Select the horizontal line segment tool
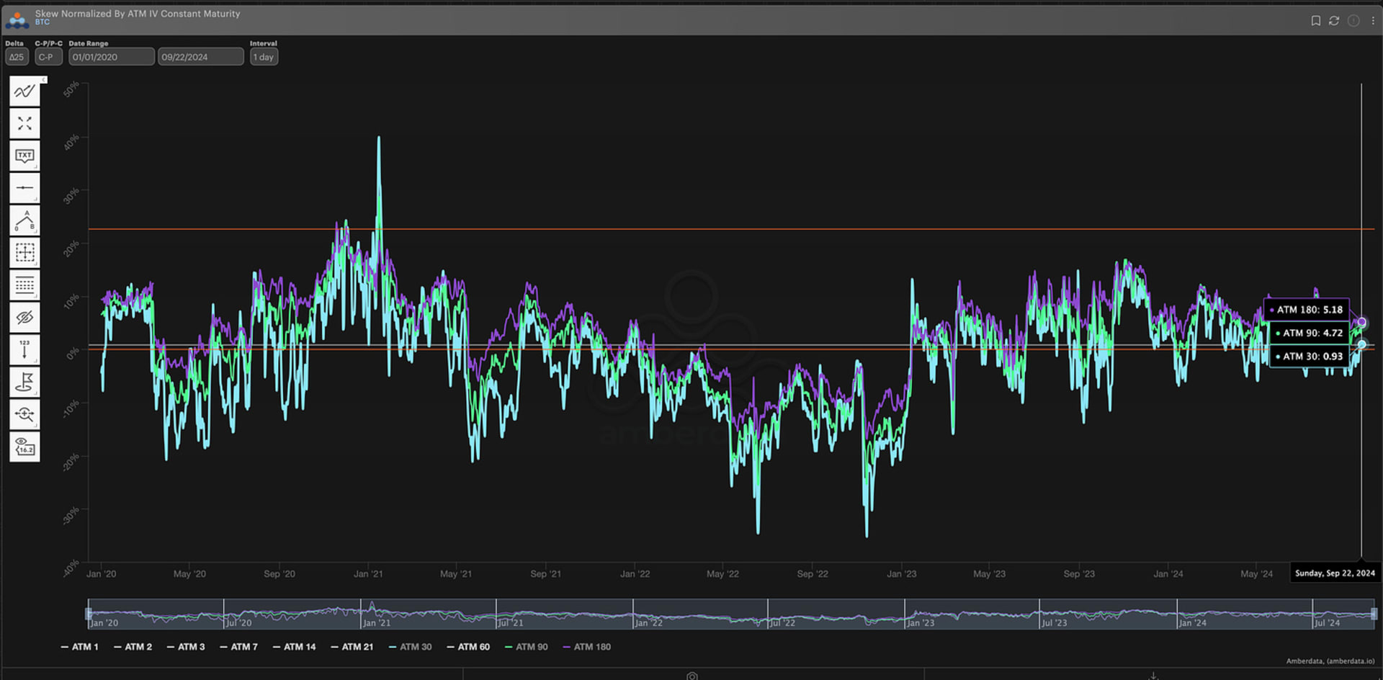This screenshot has width=1383, height=680. point(24,188)
